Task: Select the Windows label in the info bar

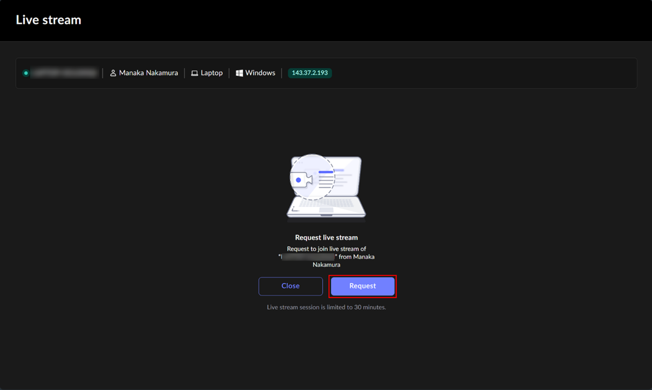Action: click(260, 73)
